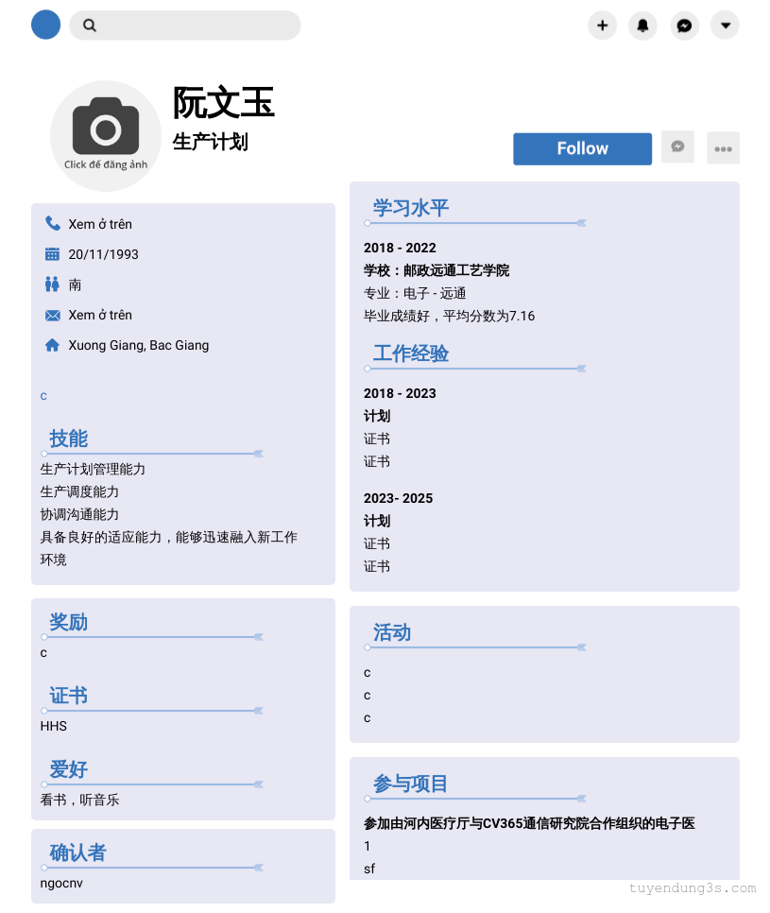Click the camera upload photo placeholder

coord(106,136)
